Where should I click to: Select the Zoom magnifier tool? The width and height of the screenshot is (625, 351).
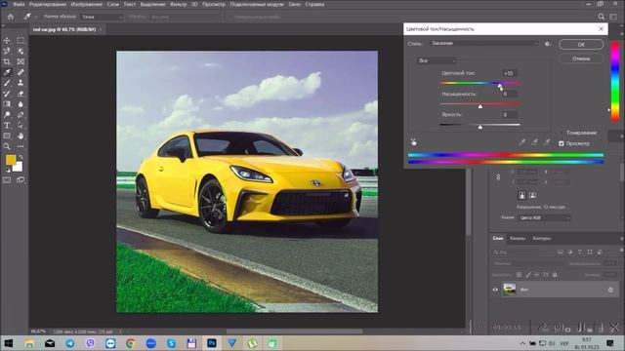pos(7,146)
